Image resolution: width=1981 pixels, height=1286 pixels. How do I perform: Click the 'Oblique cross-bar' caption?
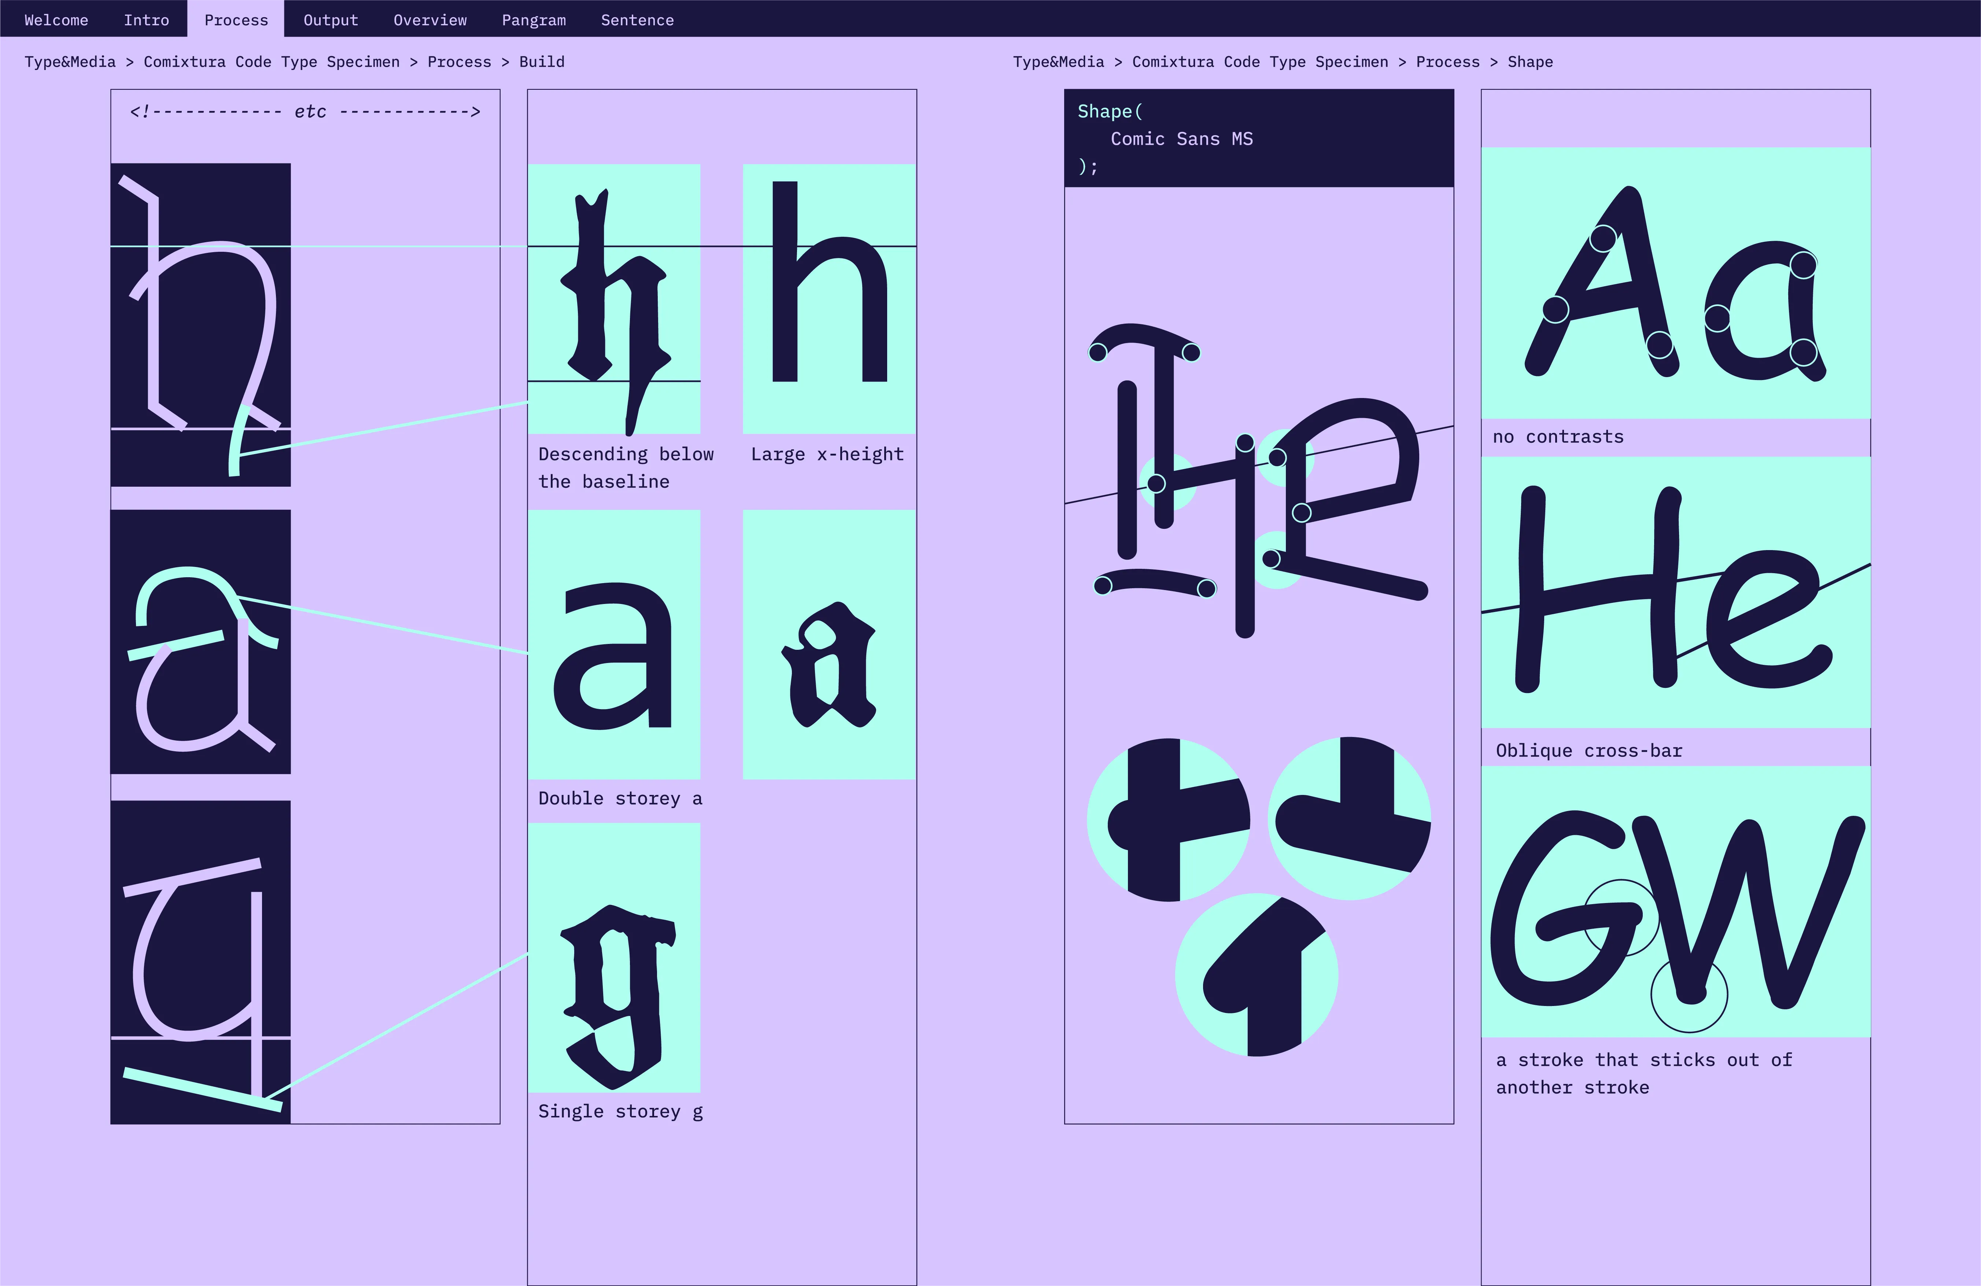pyautogui.click(x=1589, y=751)
